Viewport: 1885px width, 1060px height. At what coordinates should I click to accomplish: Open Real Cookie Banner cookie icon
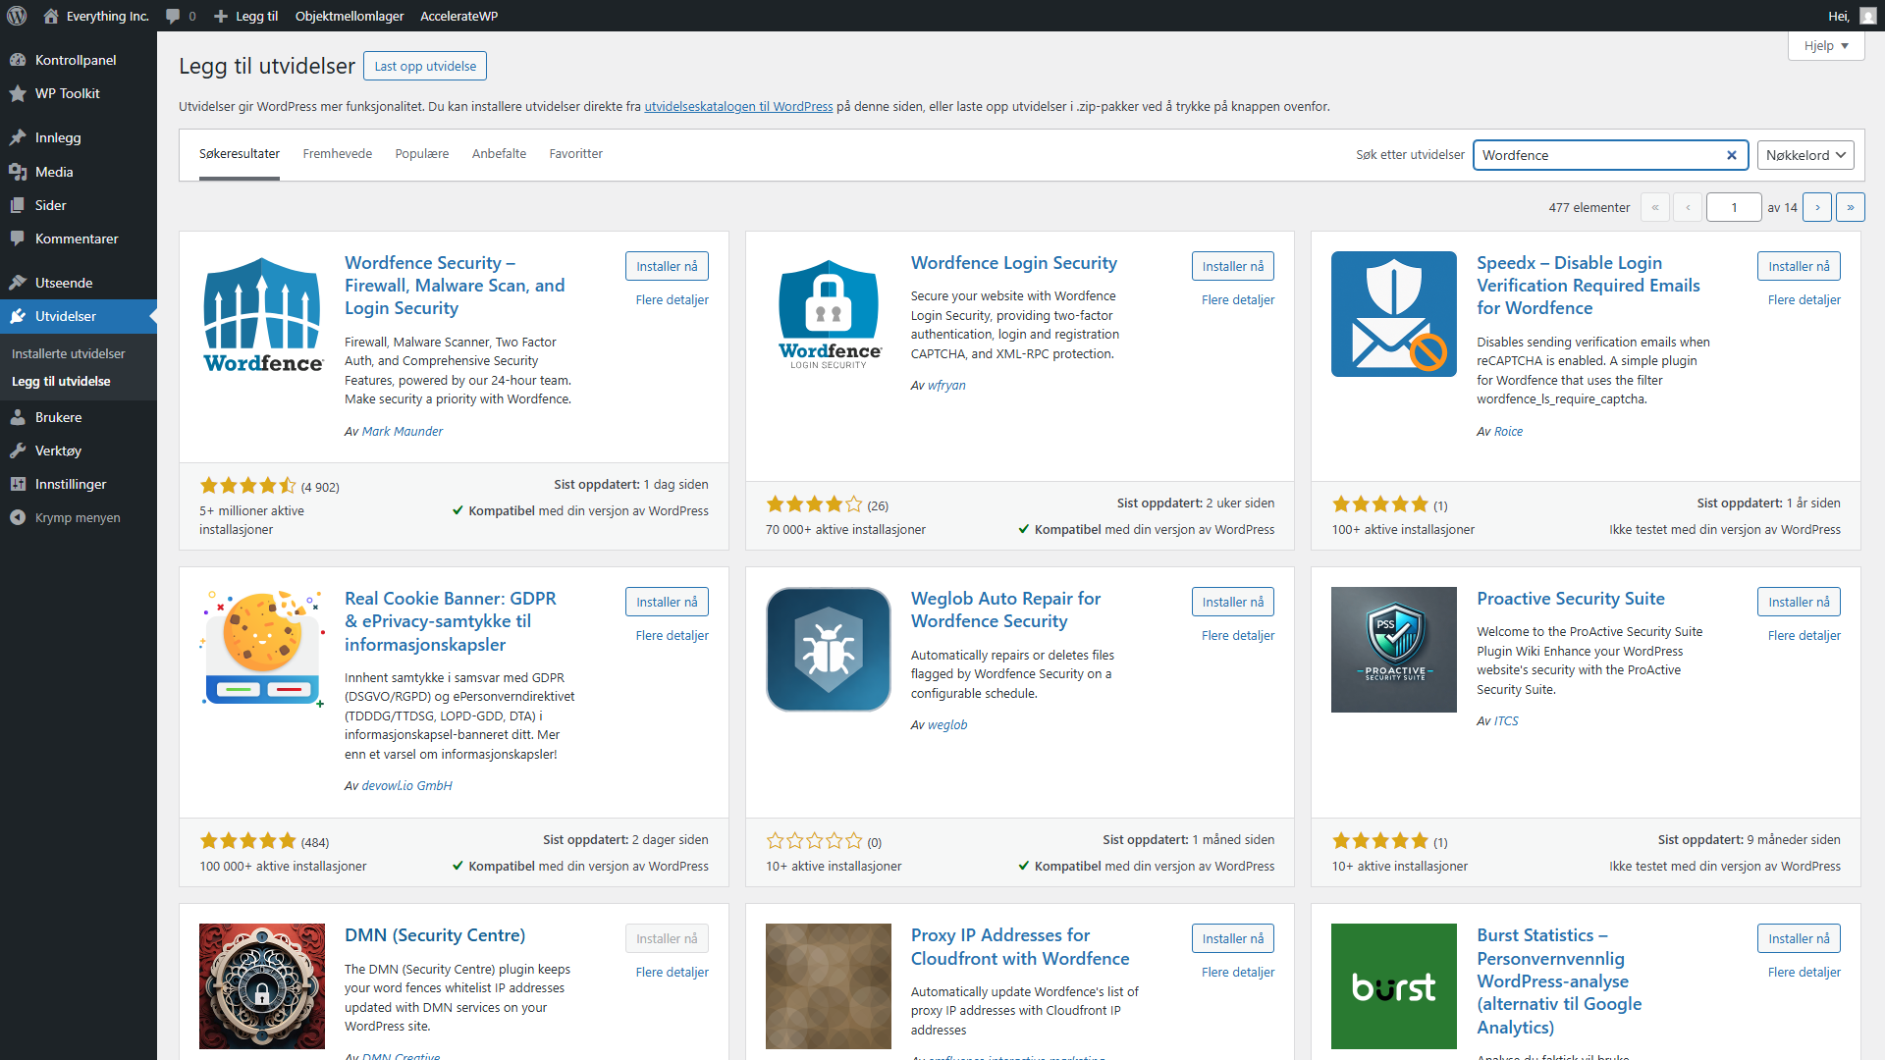coord(262,650)
